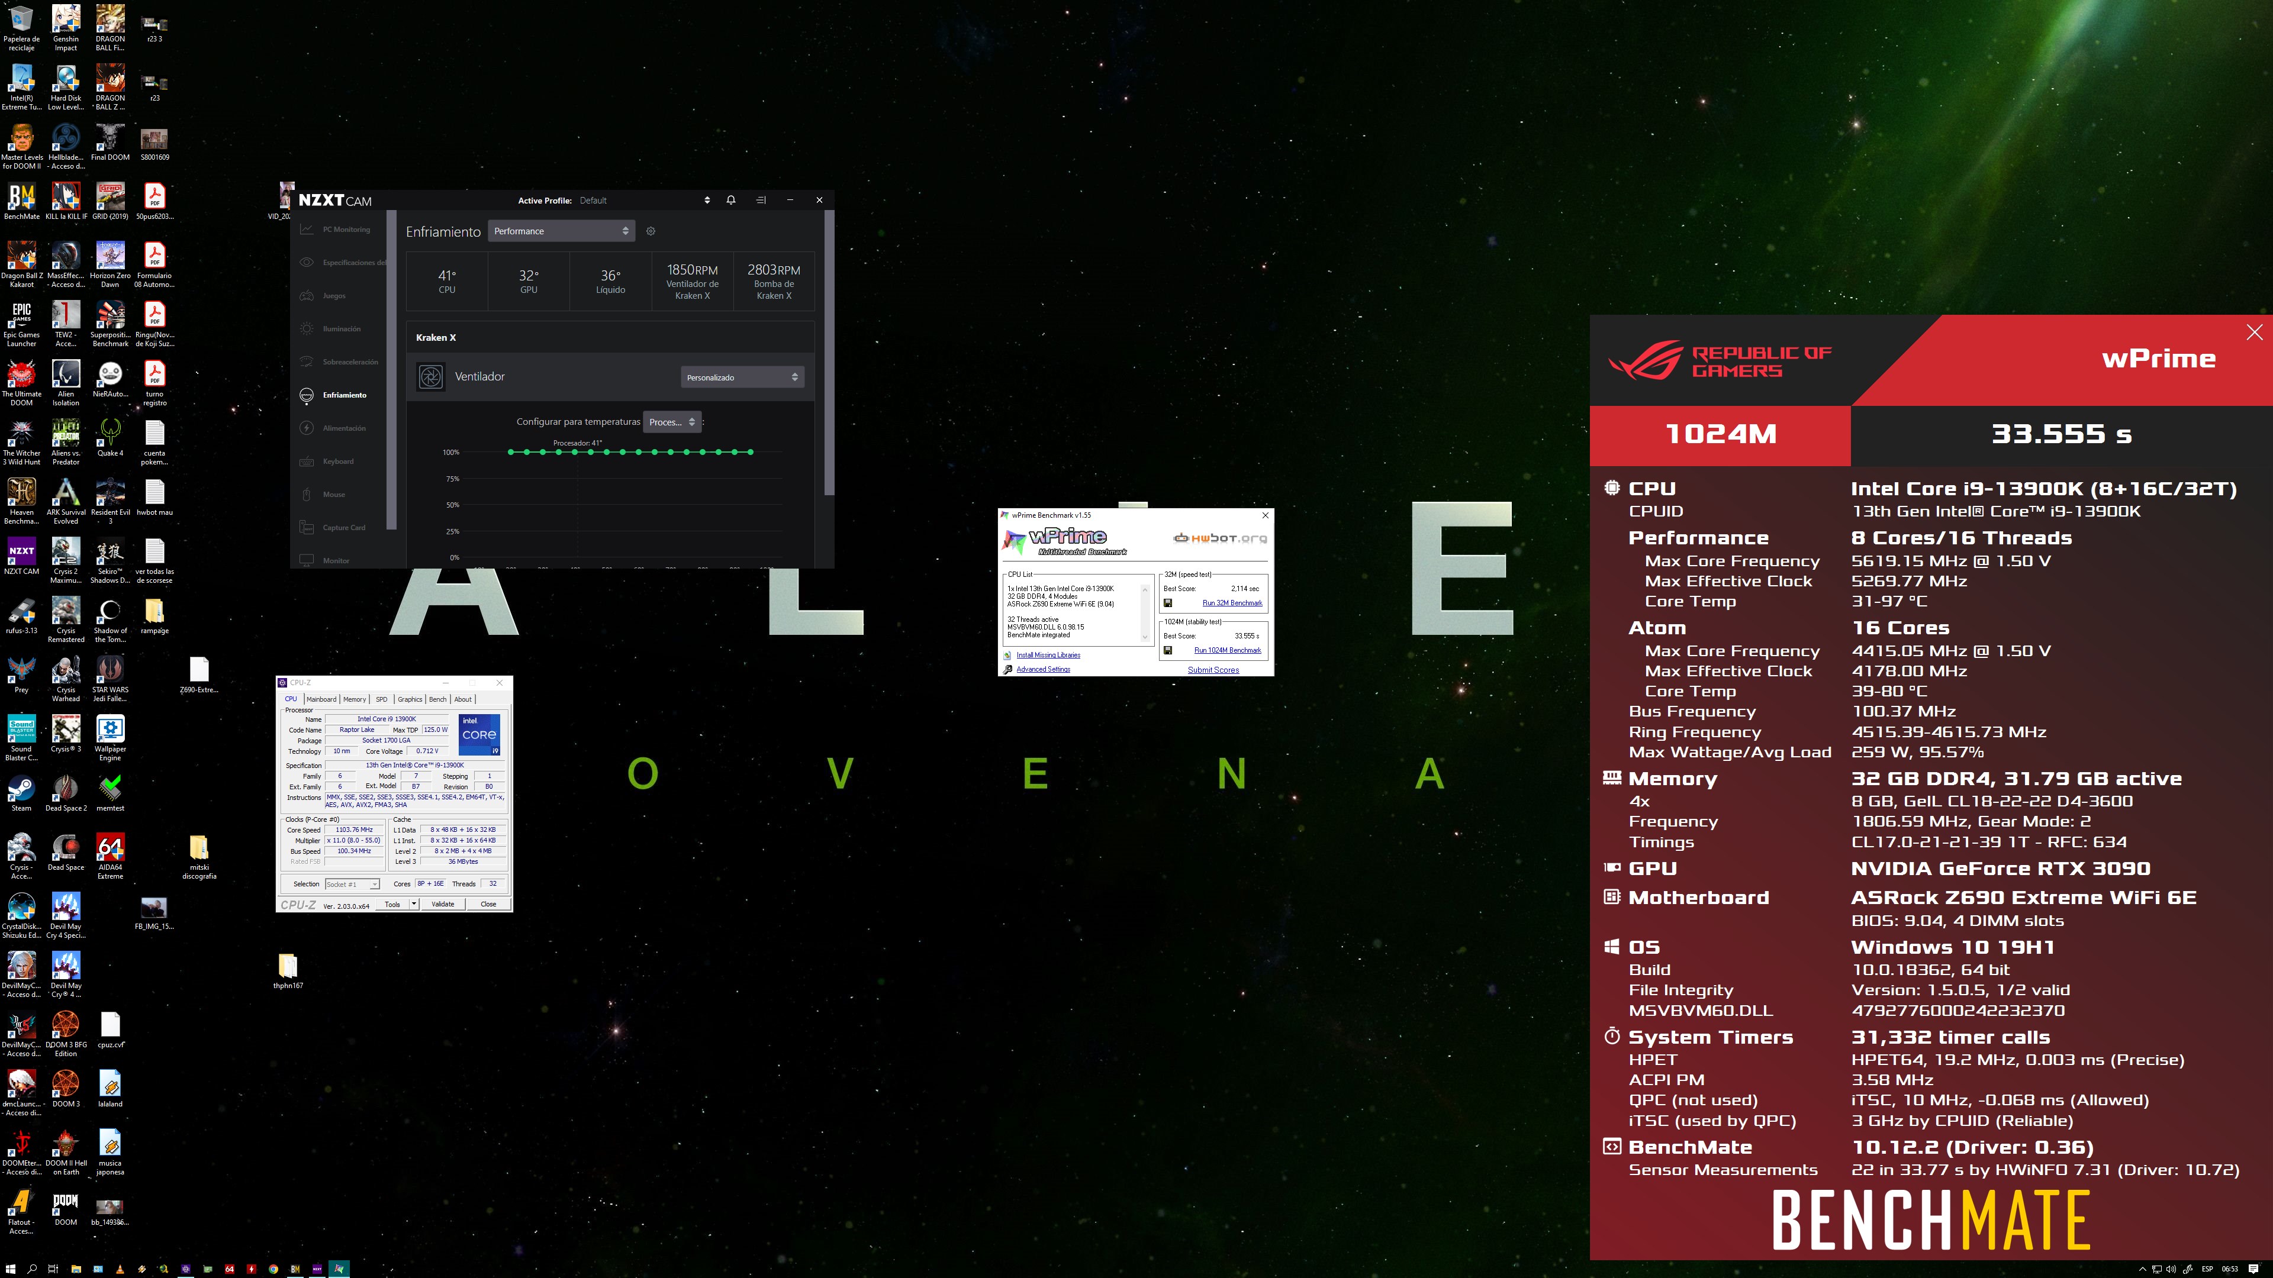2273x1278 pixels.
Task: Open the Iluminación section in NZXT CAM
Action: point(331,329)
